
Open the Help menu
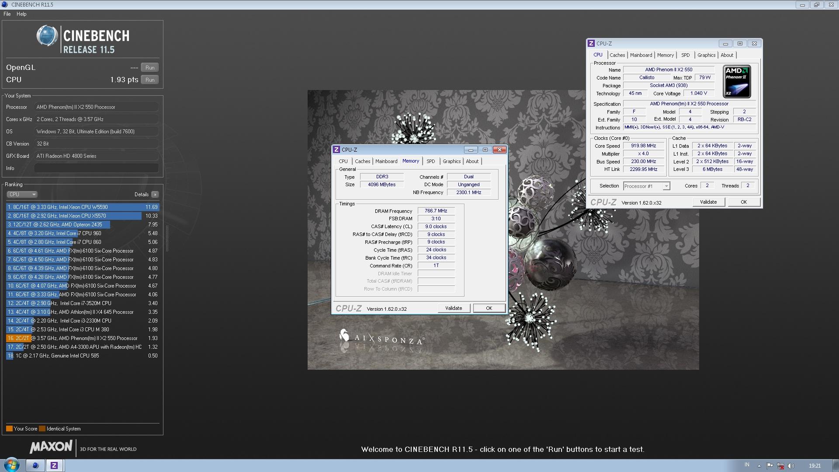coord(21,14)
